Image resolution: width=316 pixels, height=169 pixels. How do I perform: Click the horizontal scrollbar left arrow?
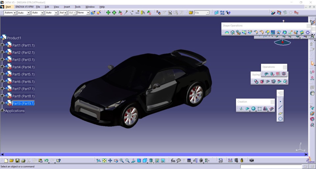point(2,155)
